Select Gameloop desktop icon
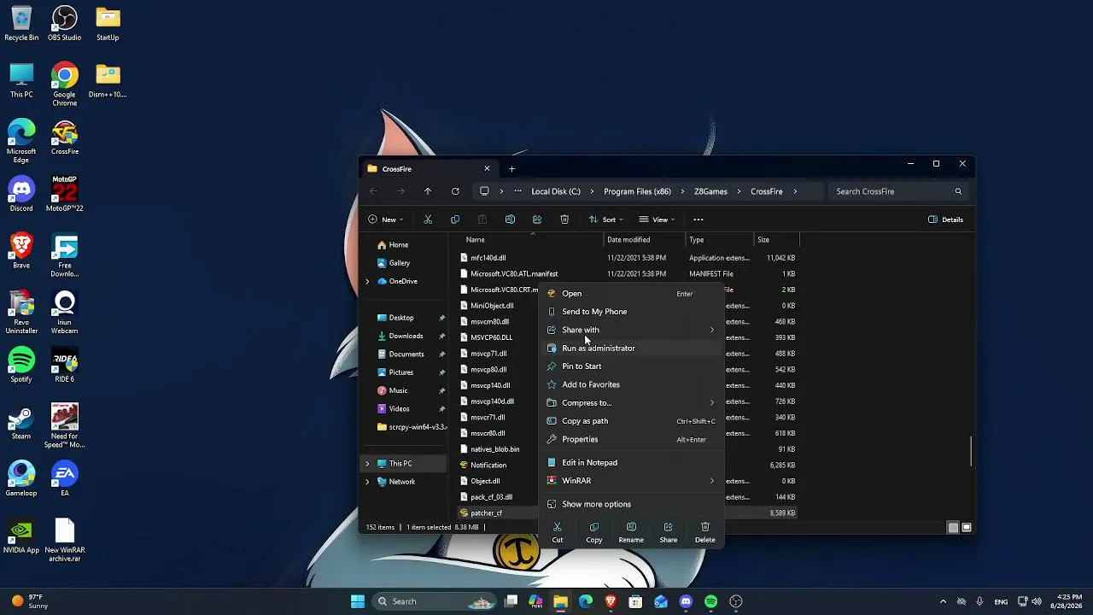 21,479
